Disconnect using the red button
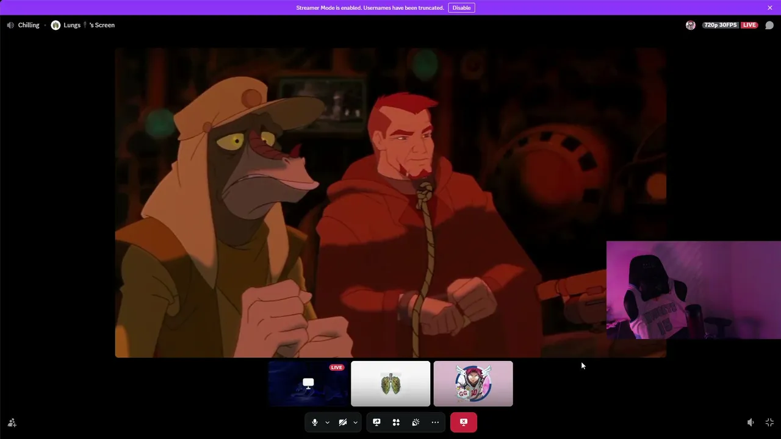Screen dimensions: 781x439 [x=464, y=422]
